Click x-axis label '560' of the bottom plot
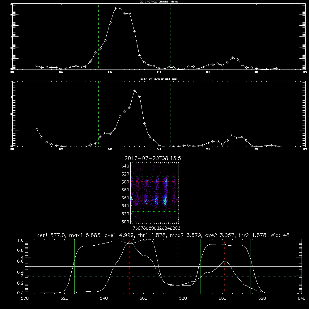Image resolution: width=309 pixels, height=309 pixels. tap(143, 298)
